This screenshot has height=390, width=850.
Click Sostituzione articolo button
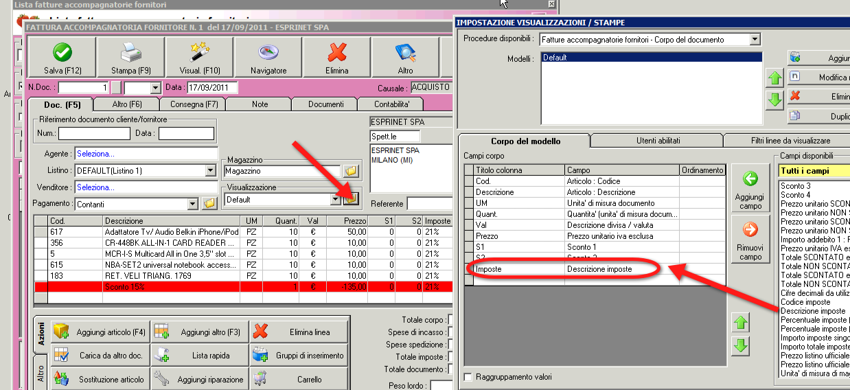click(100, 379)
